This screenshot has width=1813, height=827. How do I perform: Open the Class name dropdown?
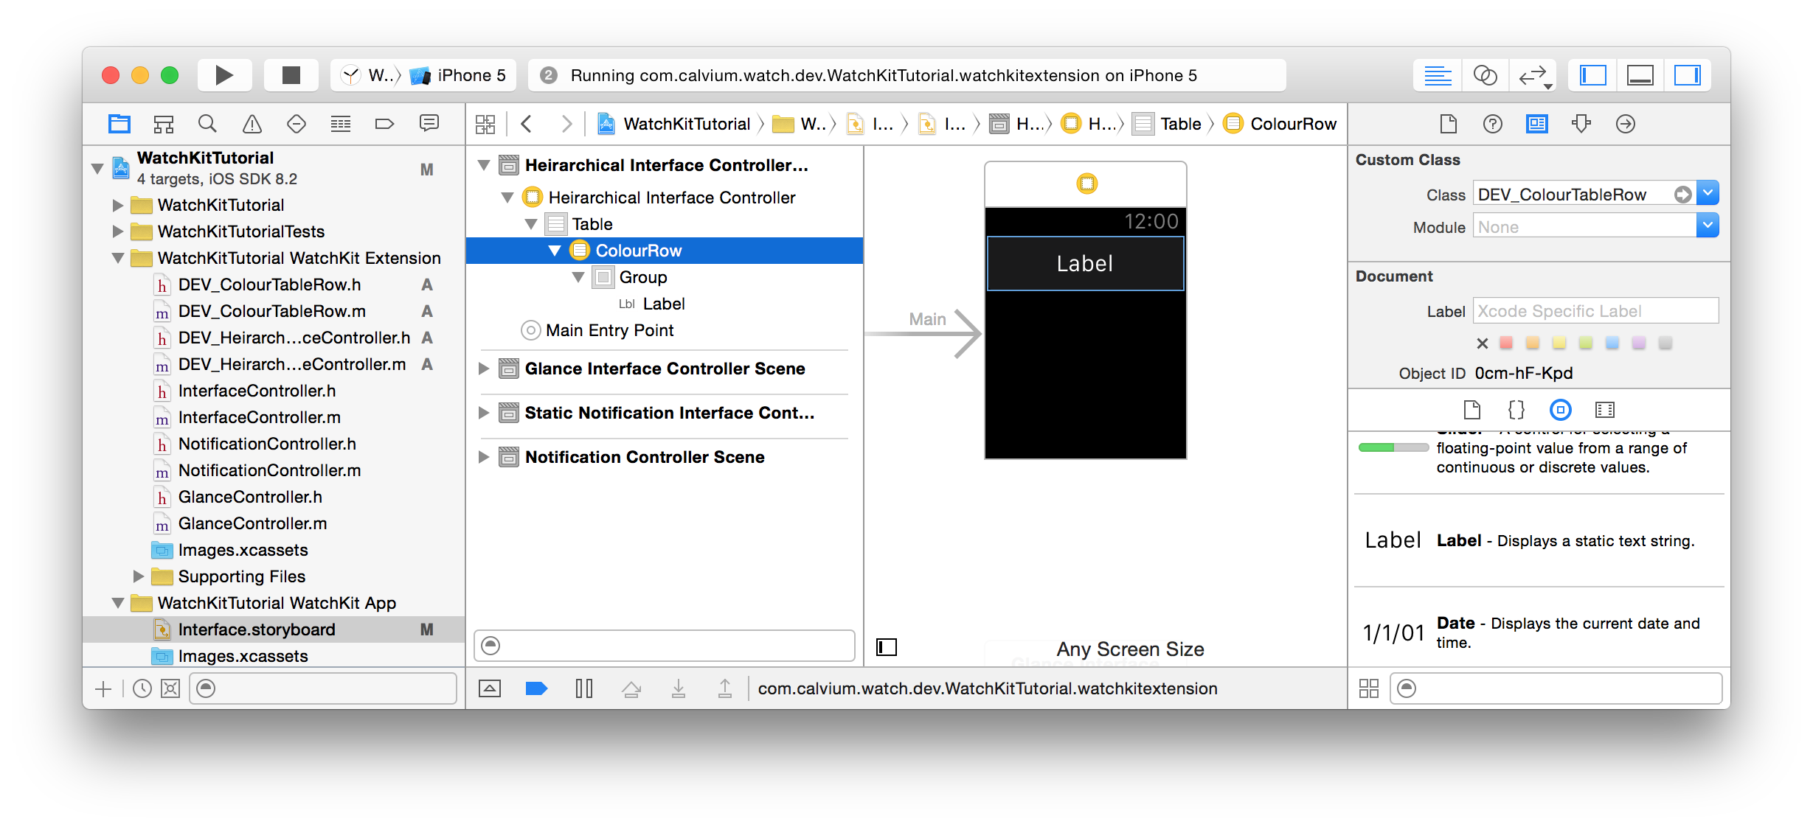click(x=1708, y=194)
